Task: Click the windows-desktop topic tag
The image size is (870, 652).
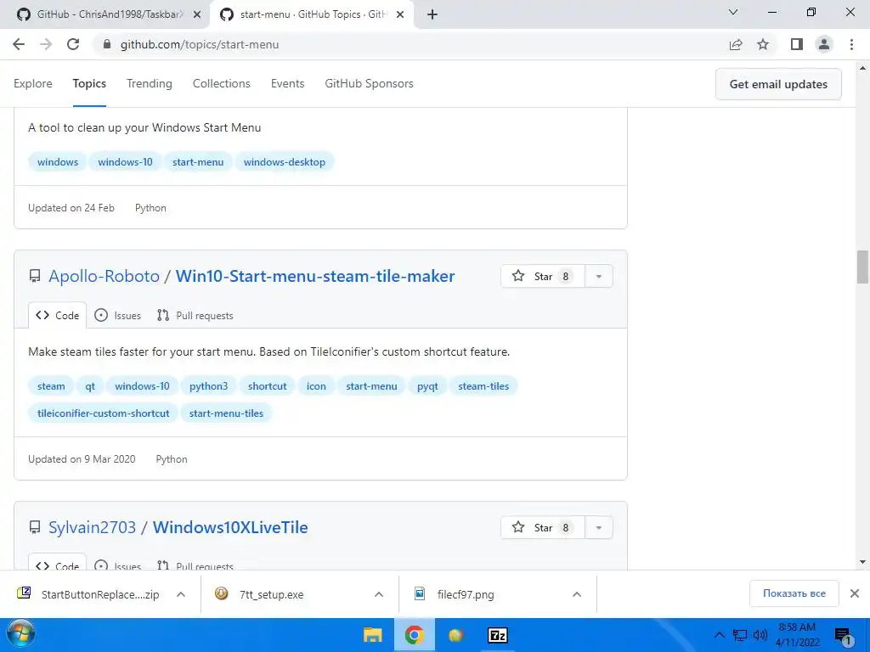Action: (284, 162)
